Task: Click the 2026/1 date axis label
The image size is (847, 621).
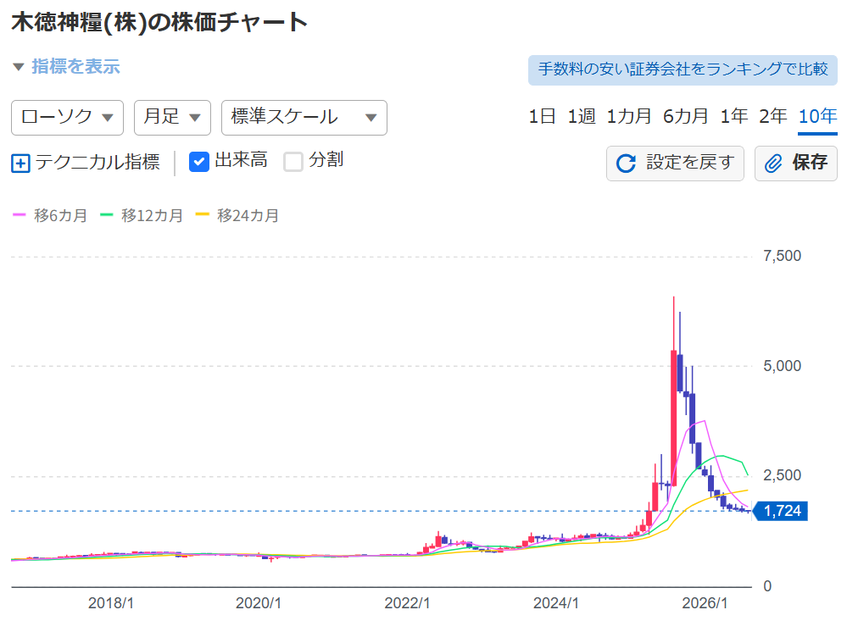Action: click(x=705, y=603)
